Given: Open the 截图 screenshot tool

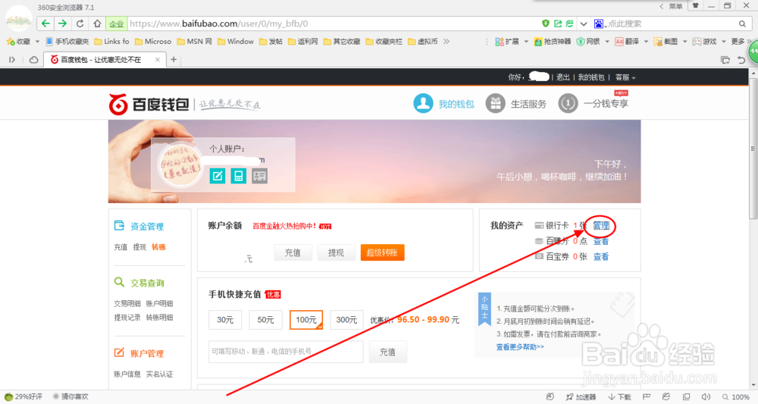Looking at the screenshot, I should [x=666, y=42].
